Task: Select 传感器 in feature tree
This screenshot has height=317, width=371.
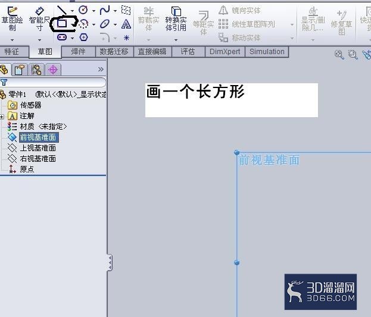Action: [x=24, y=105]
